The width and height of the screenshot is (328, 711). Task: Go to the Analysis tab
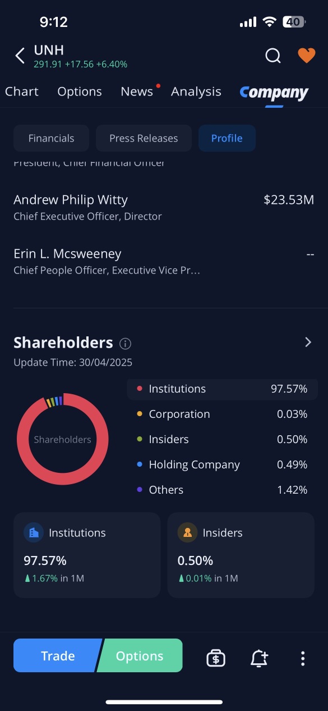196,92
